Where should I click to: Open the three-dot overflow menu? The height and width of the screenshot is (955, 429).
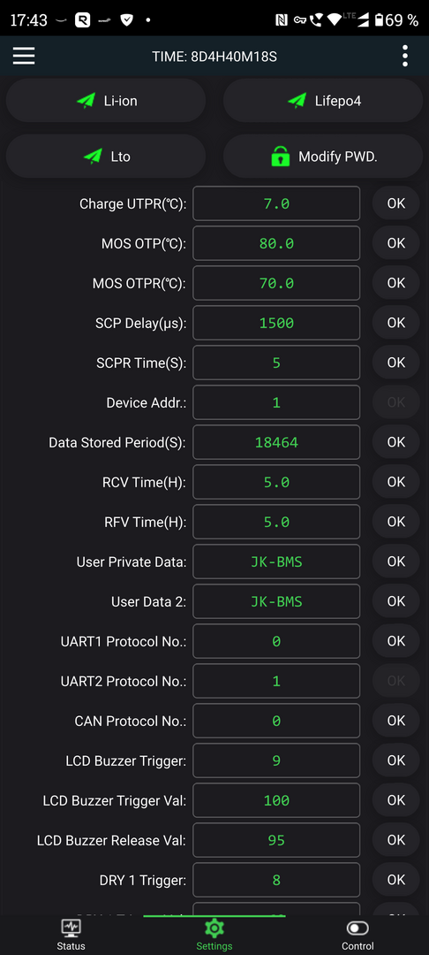pos(404,56)
